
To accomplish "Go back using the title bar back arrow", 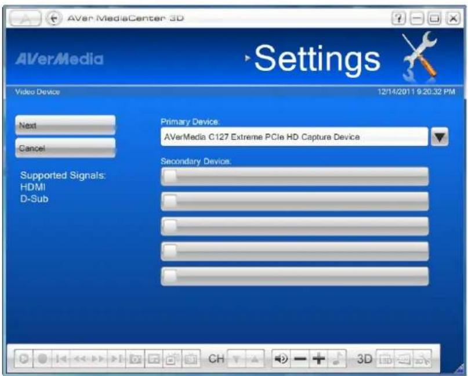I will pos(54,18).
